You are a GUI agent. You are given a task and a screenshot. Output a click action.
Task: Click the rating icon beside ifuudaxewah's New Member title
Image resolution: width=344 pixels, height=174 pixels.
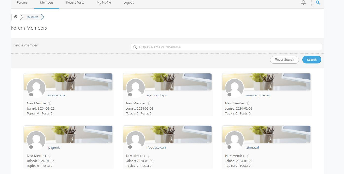pos(149,155)
